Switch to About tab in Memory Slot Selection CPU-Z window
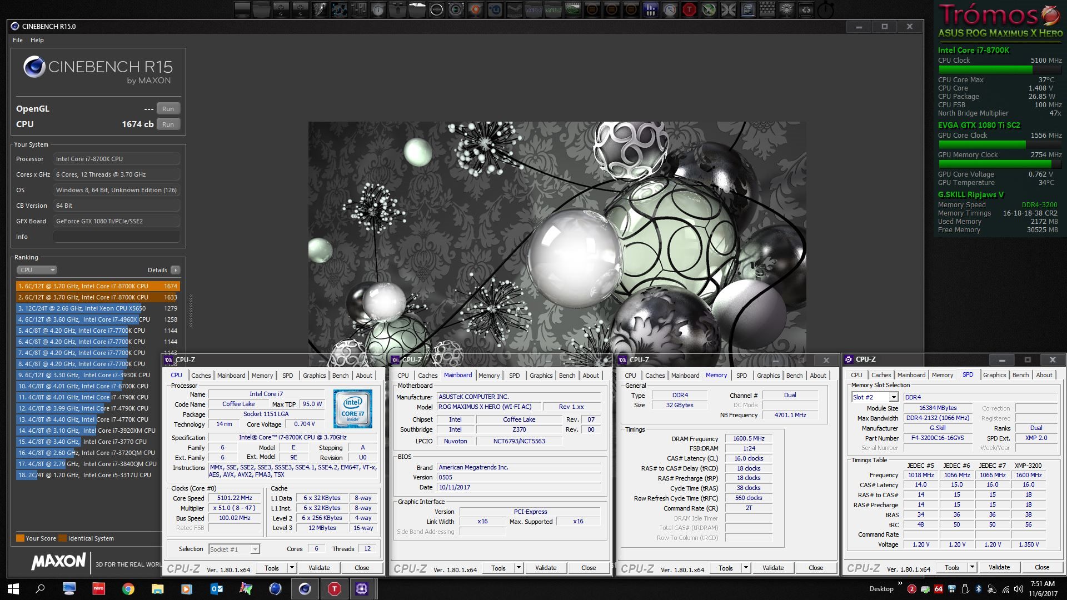The image size is (1067, 600). [x=1044, y=375]
